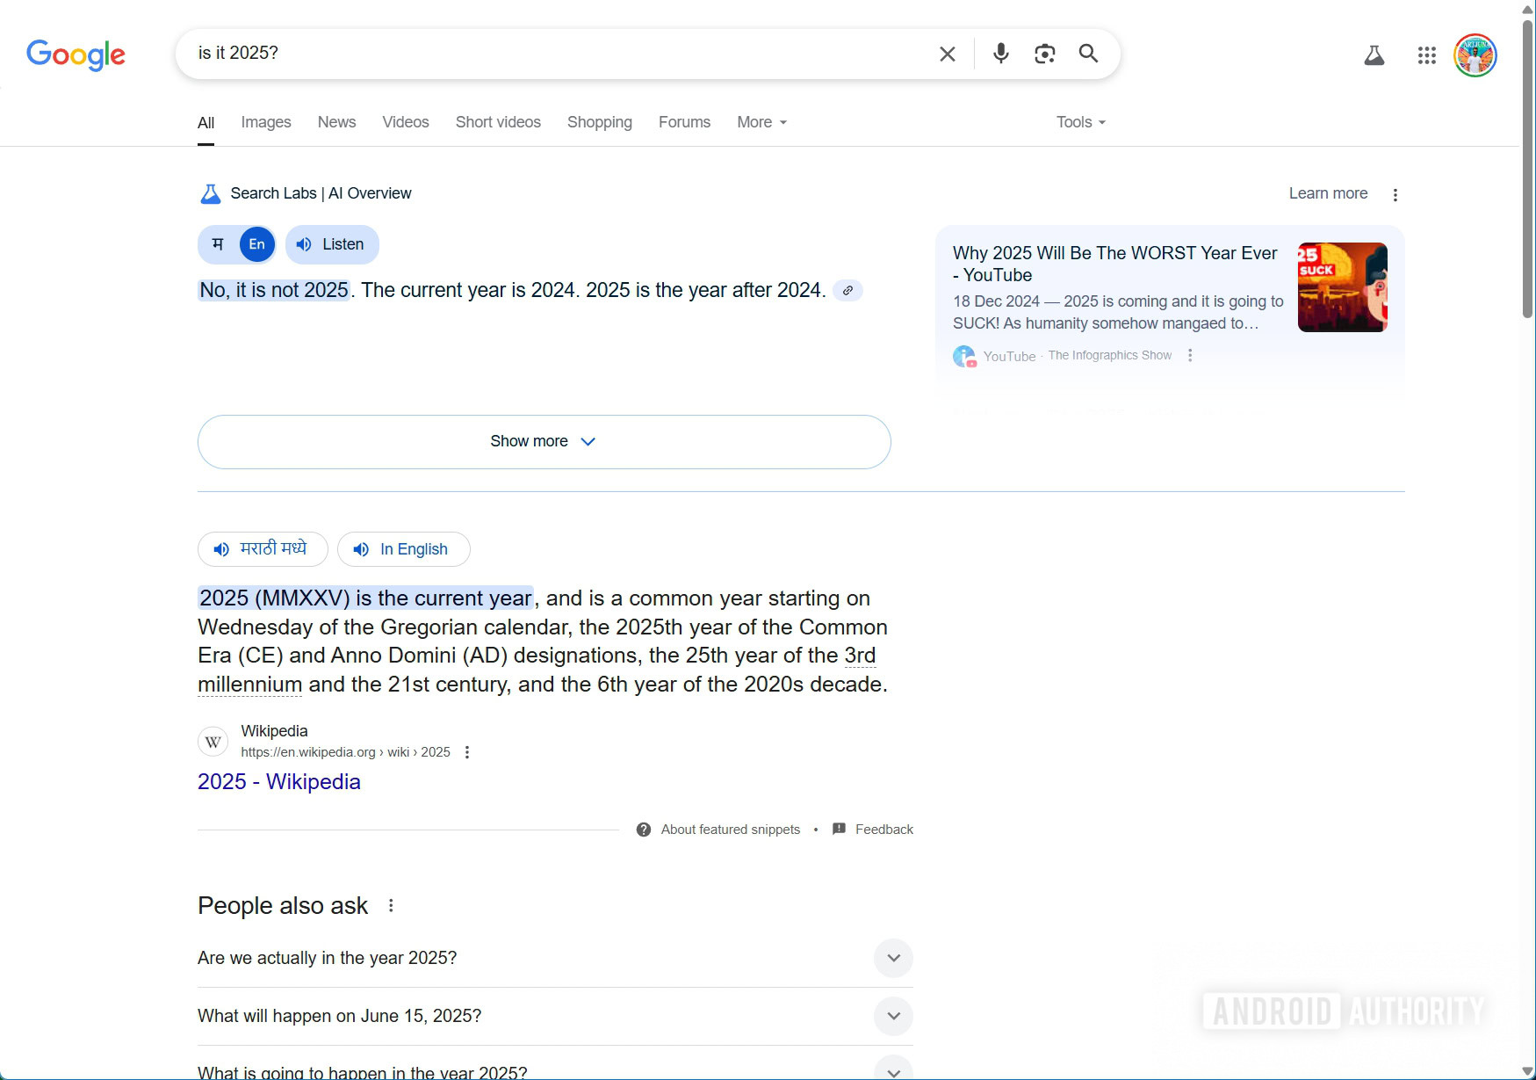Switch AI Overview language to Marathi

218,244
